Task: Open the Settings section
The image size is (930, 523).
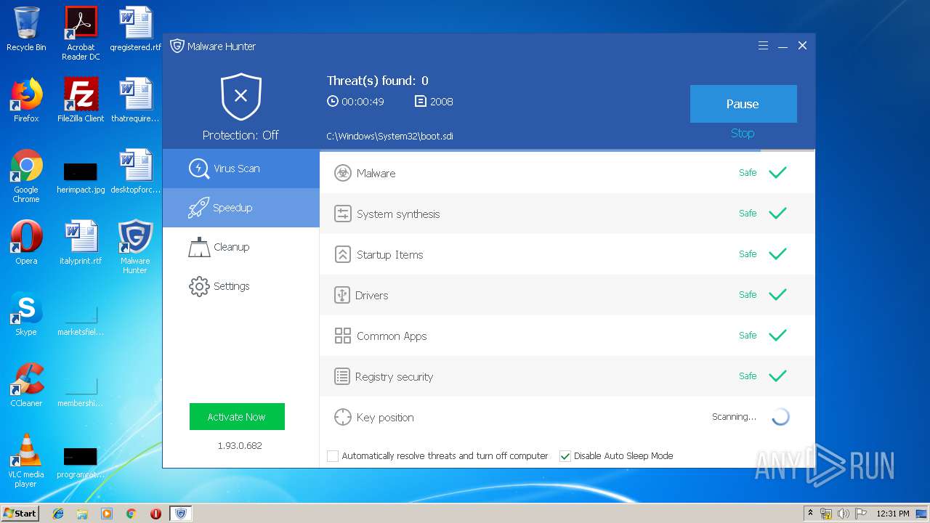Action: 240,286
